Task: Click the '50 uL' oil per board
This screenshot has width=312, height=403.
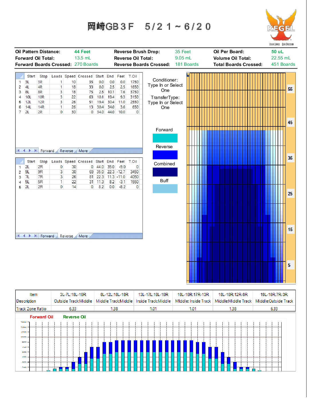Action: (277, 52)
